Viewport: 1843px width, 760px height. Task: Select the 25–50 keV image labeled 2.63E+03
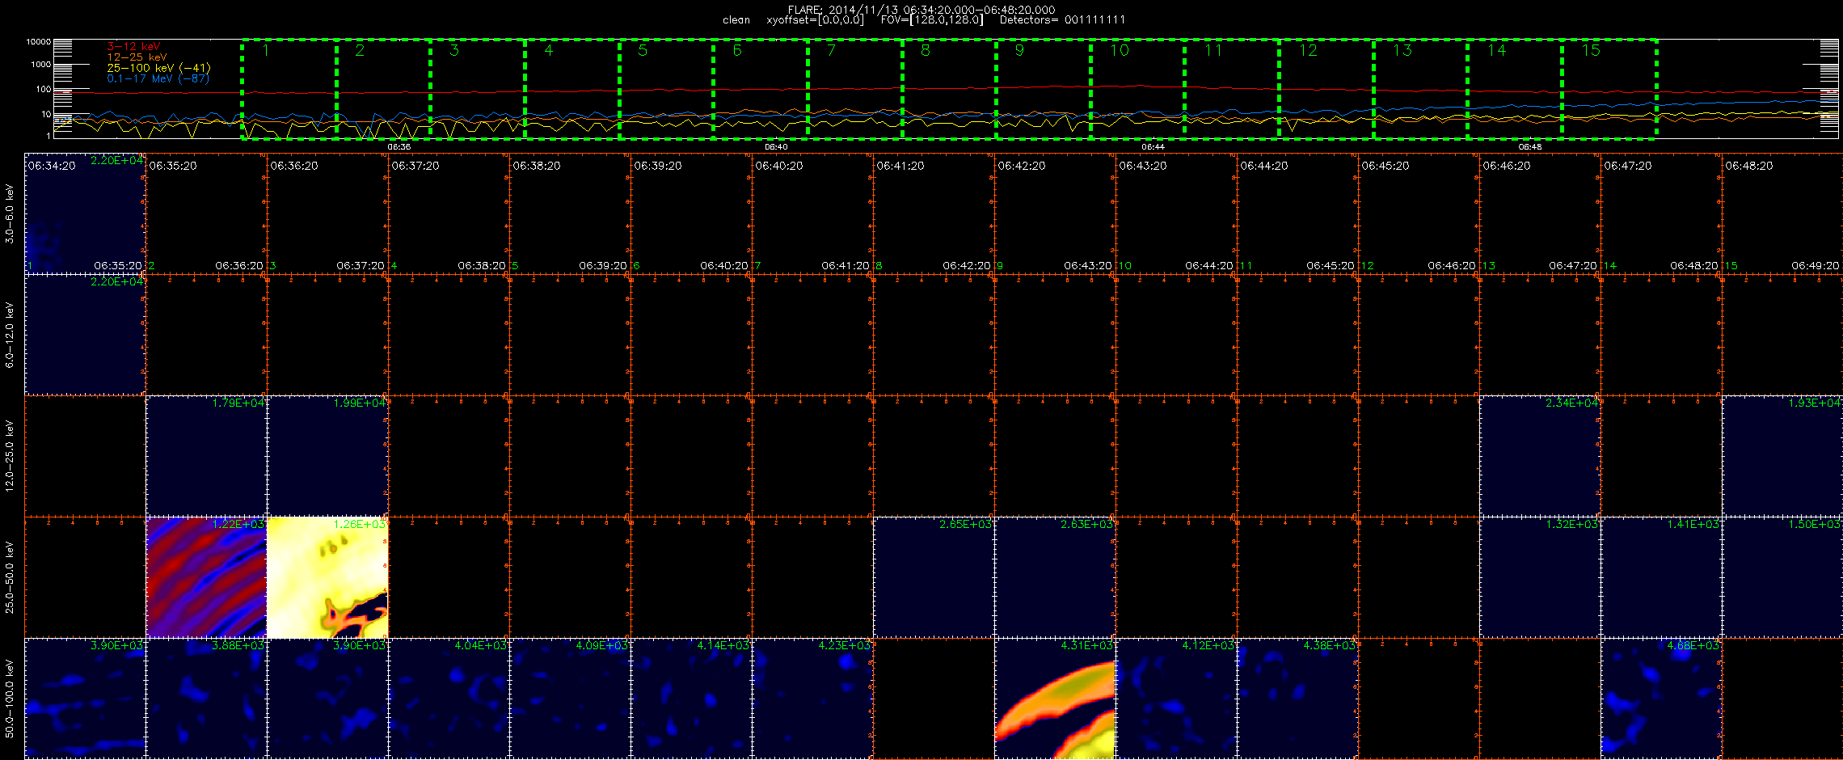(1055, 577)
